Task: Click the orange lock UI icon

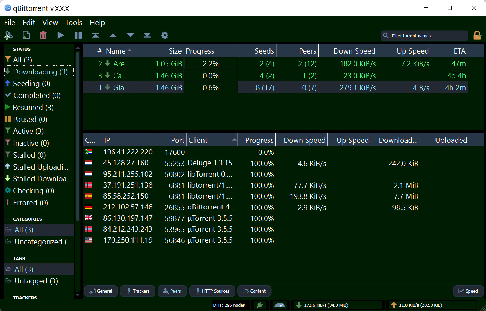Action: click(477, 35)
